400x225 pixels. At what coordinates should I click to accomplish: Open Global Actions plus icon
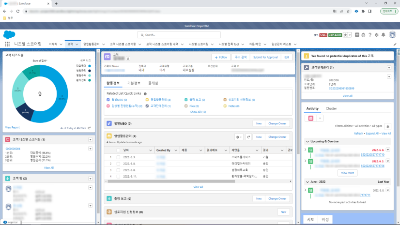357,35
